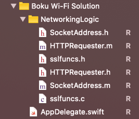Collapse the NetworkingLogic group disclosure triangle
Viewport: 139px width, 119px height.
point(23,19)
